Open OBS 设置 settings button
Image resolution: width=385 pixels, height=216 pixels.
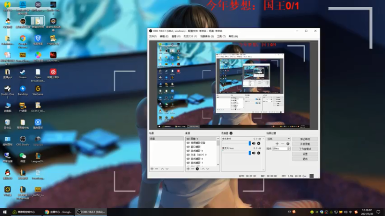305,154
